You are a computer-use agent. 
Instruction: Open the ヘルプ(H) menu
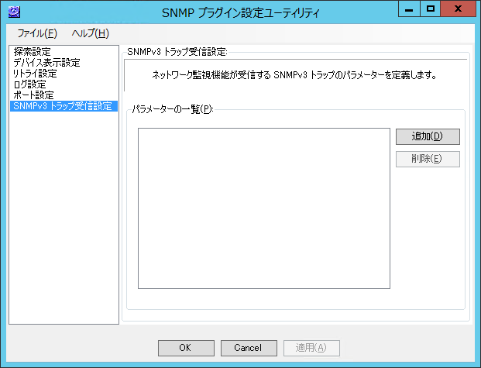[91, 33]
